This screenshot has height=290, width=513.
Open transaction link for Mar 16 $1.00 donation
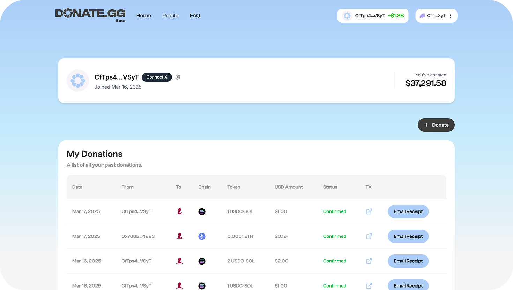point(369,286)
